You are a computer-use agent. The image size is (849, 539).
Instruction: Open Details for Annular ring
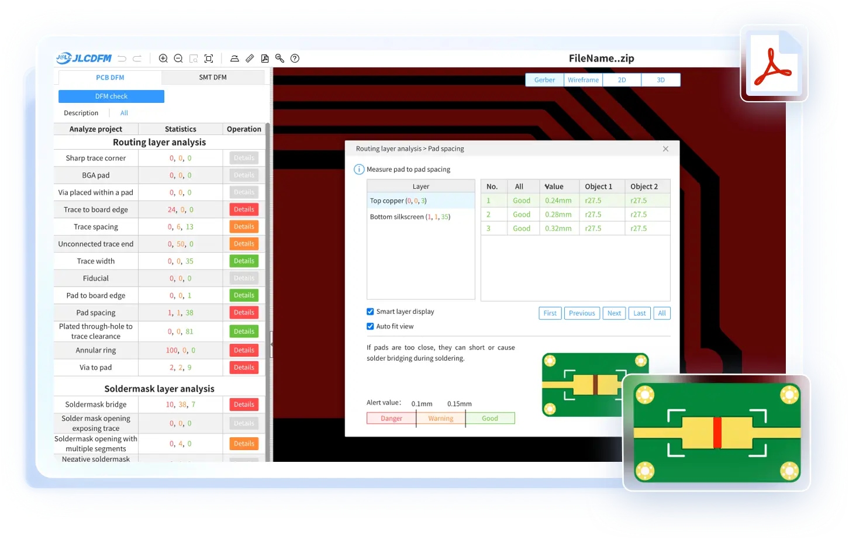click(244, 350)
